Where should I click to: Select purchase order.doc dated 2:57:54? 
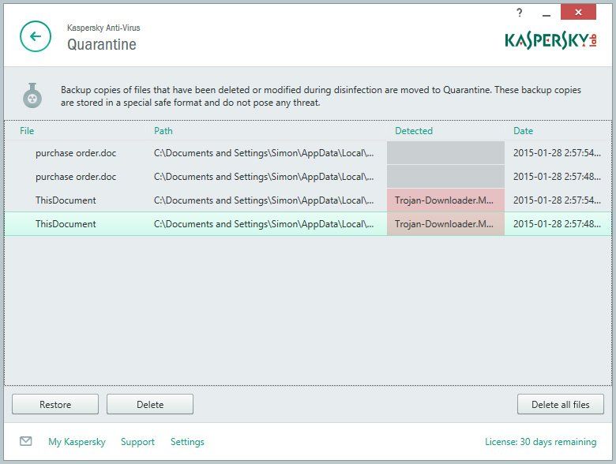(308, 153)
